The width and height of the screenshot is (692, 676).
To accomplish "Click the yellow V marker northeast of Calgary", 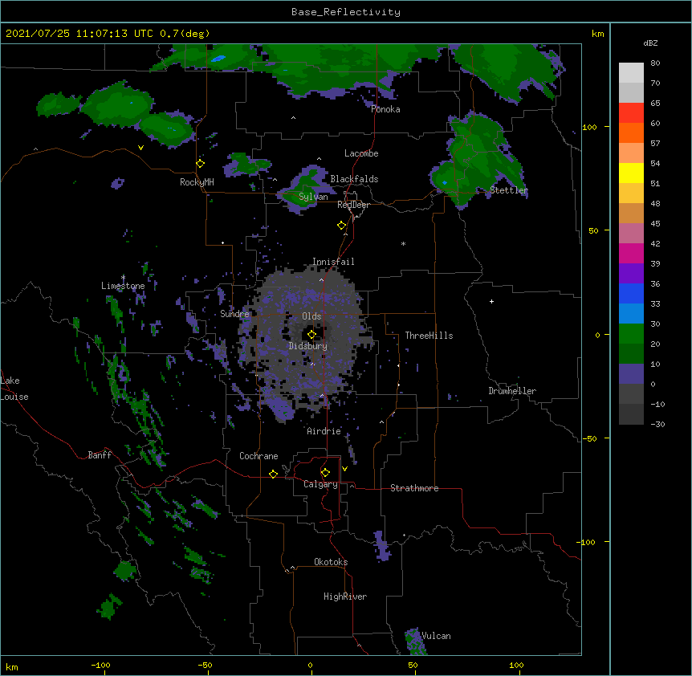I will 344,469.
